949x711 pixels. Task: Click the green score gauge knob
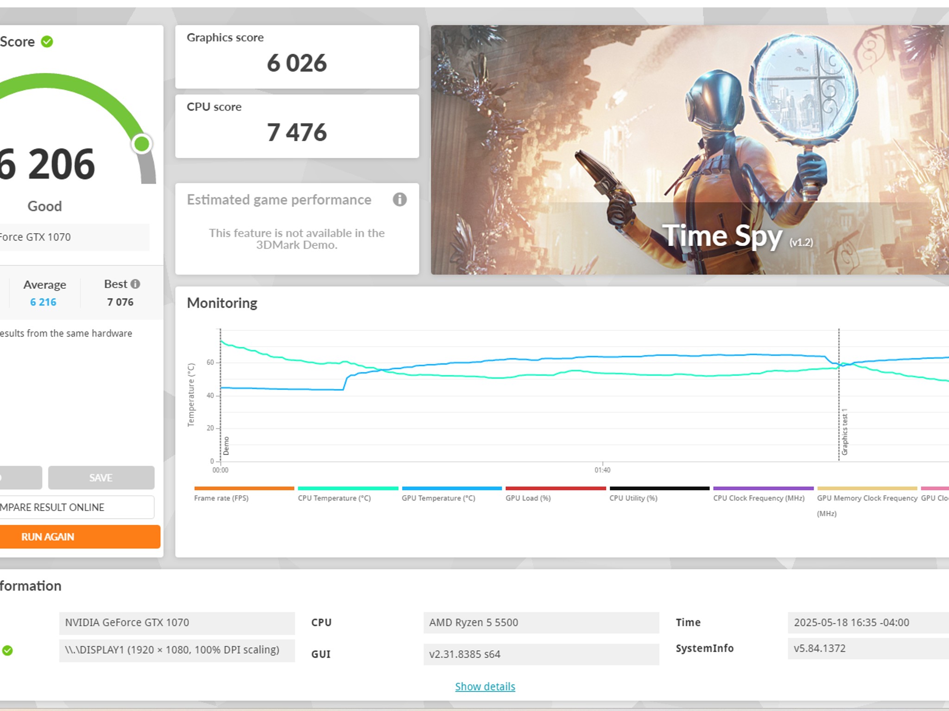click(142, 144)
